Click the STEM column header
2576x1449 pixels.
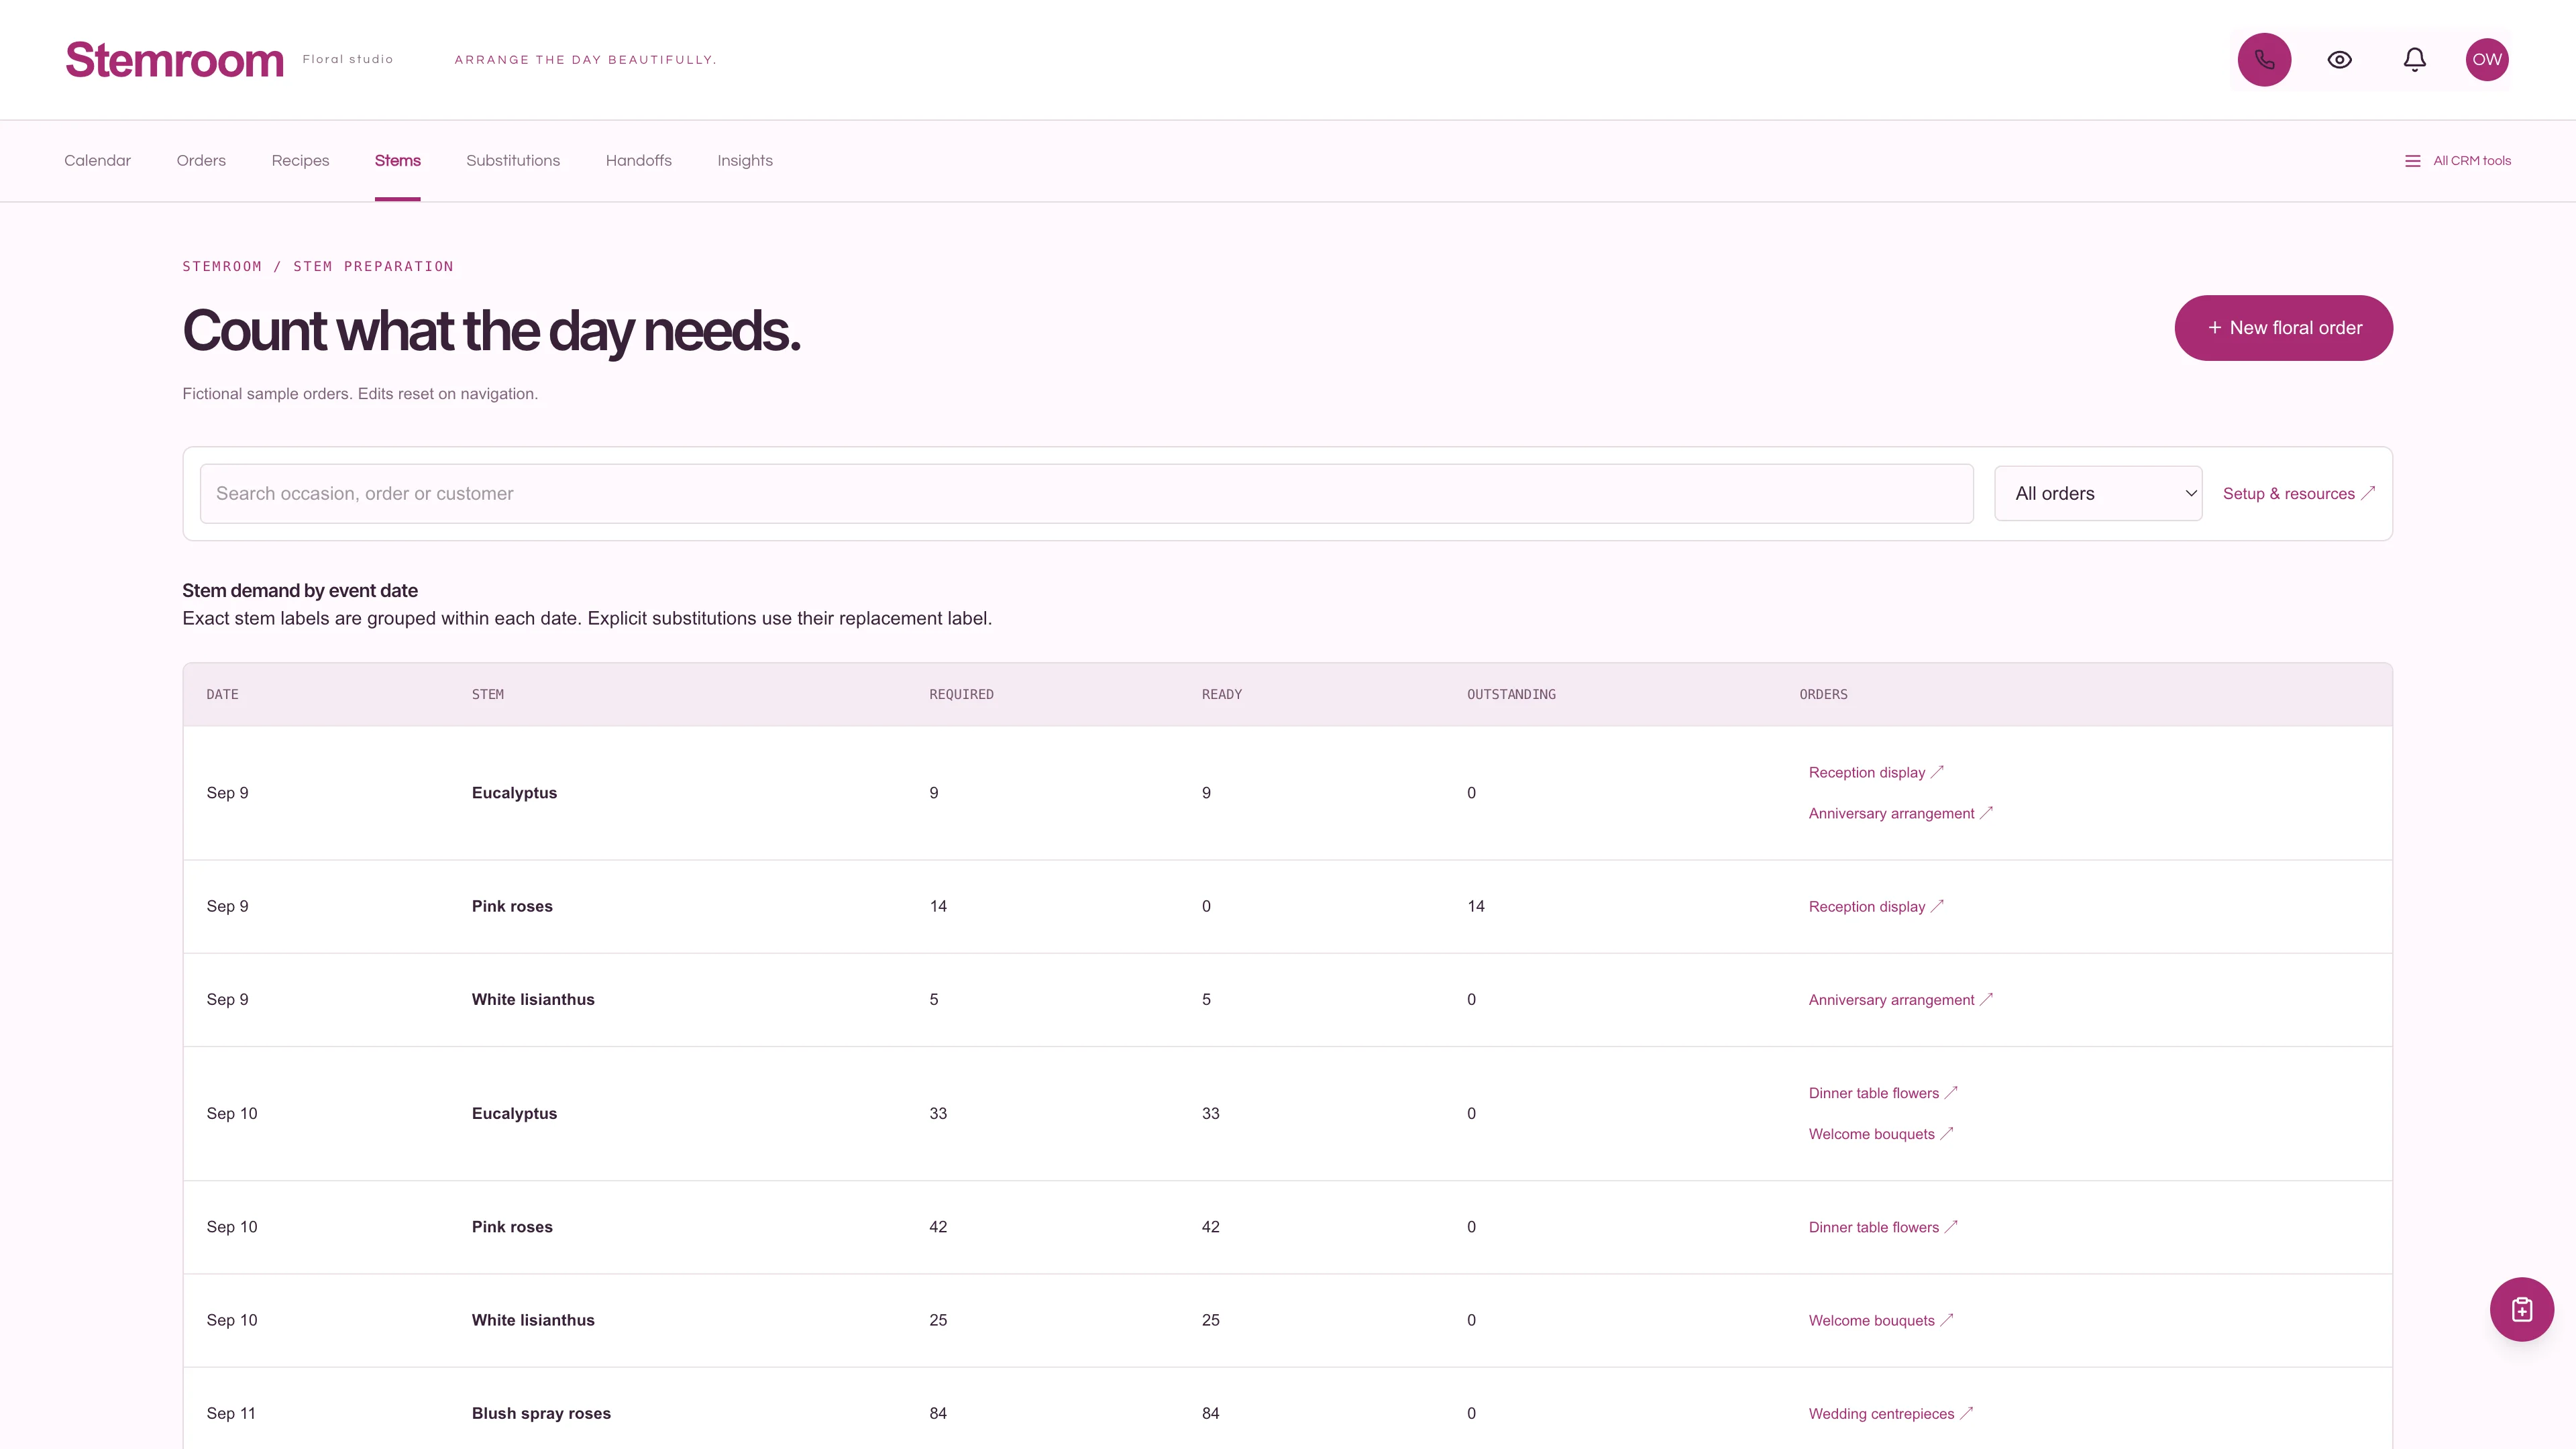tap(488, 695)
